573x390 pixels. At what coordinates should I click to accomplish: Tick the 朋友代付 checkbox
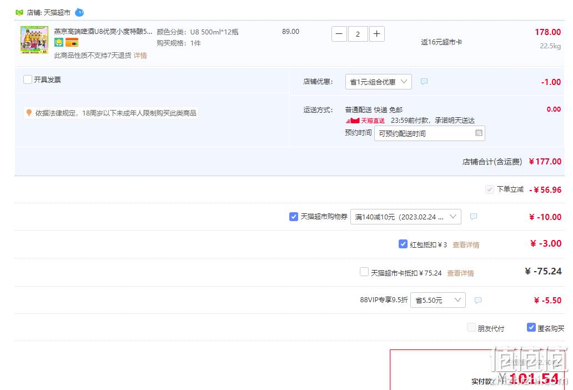point(471,327)
